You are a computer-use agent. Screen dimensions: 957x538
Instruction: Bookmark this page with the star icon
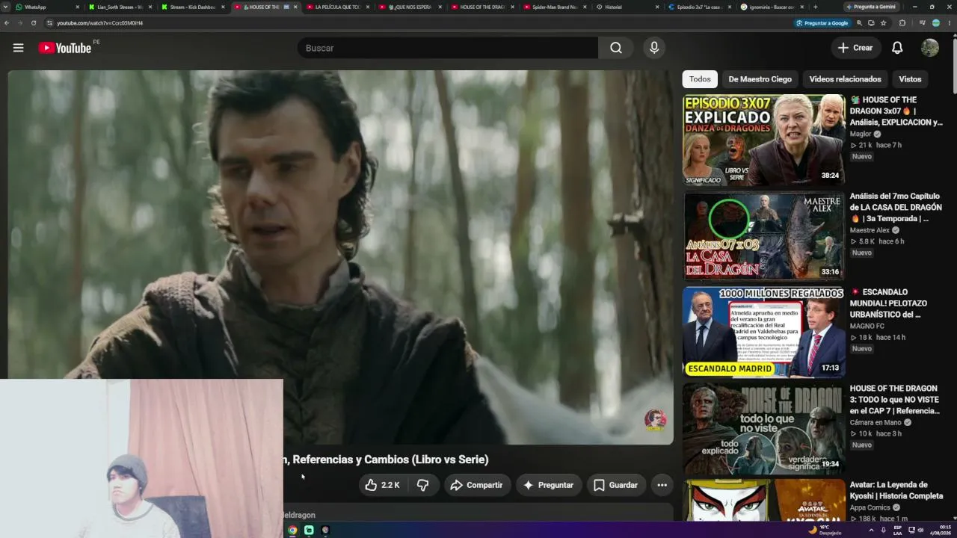click(883, 23)
